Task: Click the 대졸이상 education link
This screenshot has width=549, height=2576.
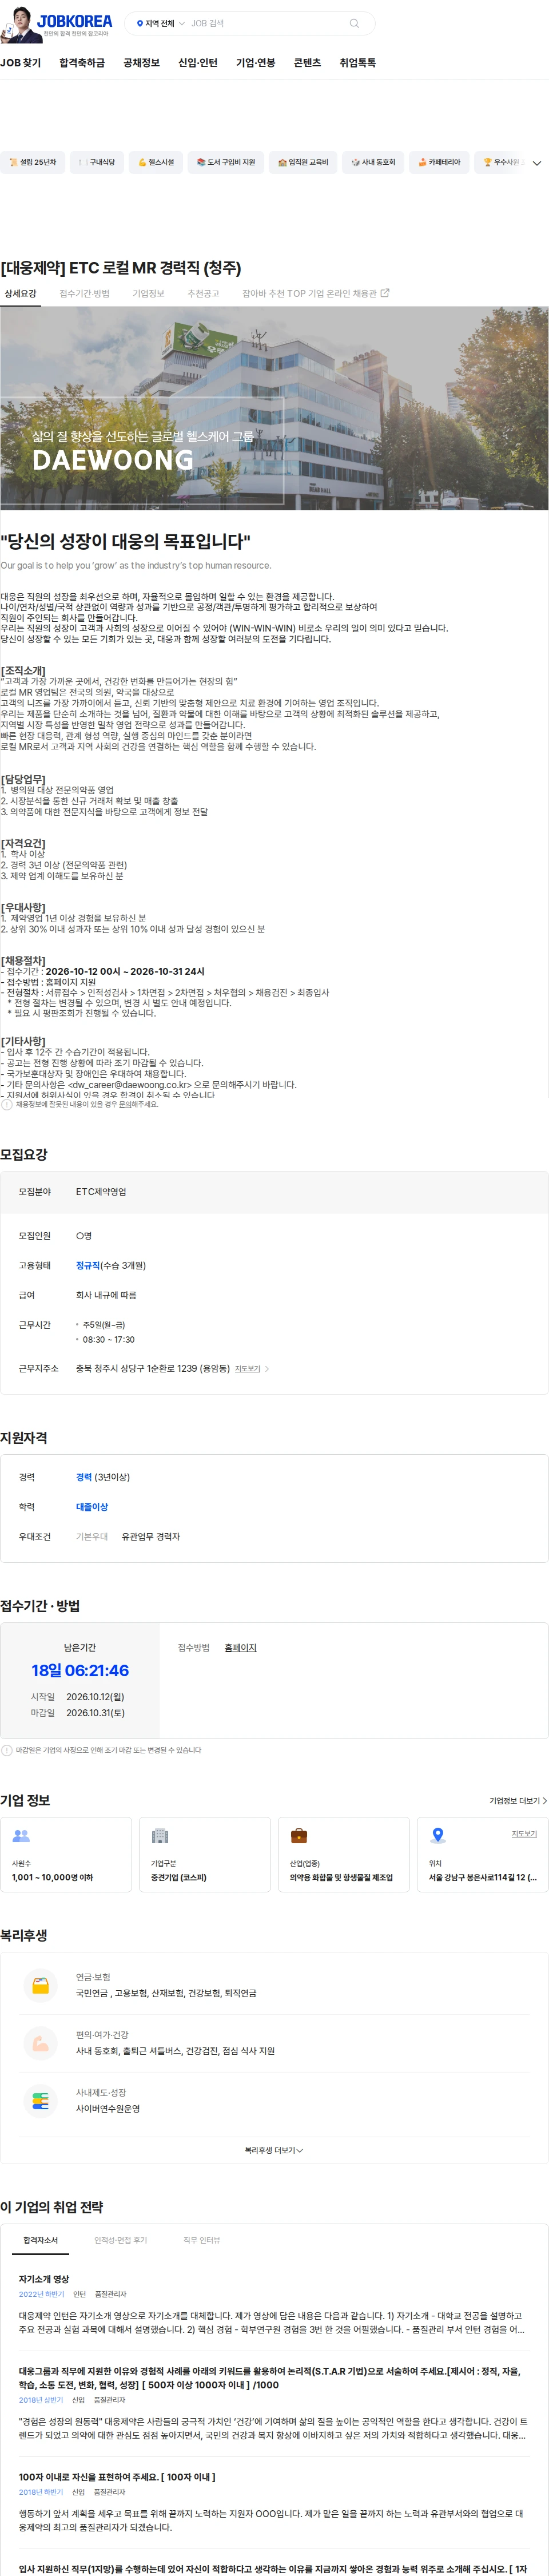Action: click(x=92, y=1507)
